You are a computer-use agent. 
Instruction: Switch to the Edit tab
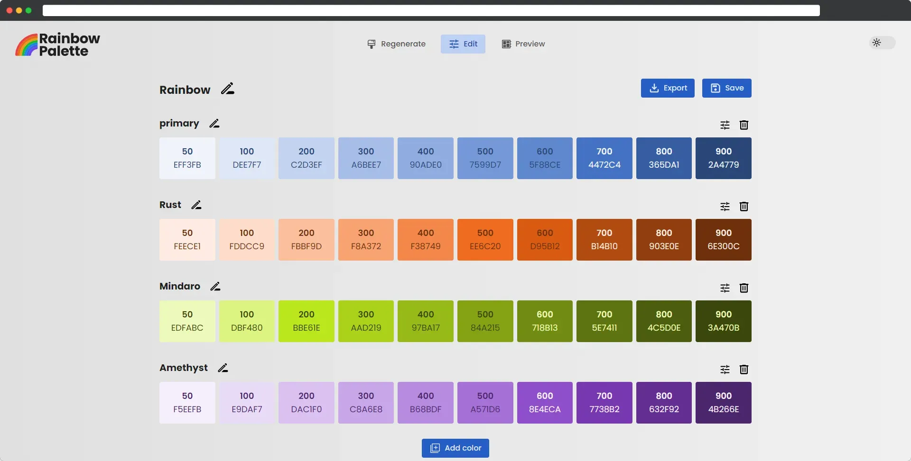click(463, 44)
